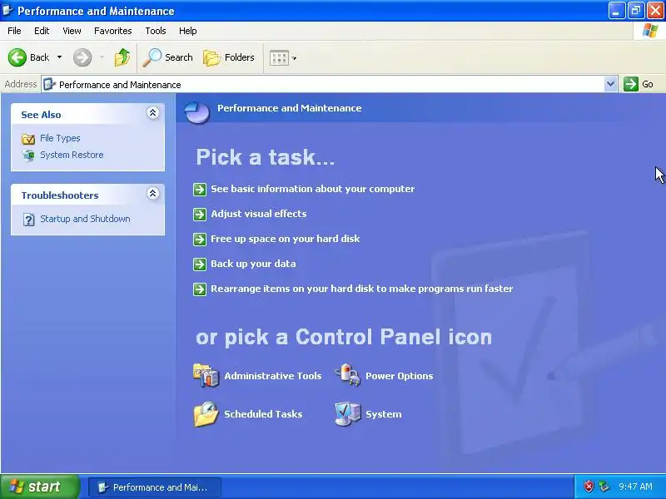Click the File Types folder icon
This screenshot has height=499, width=666.
click(28, 139)
